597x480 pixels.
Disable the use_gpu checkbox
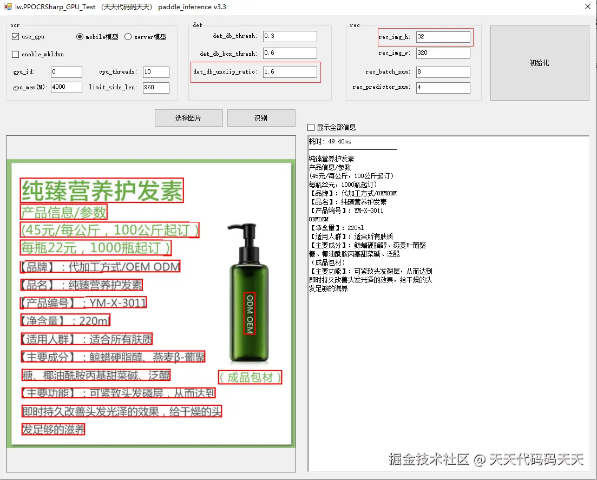click(x=15, y=37)
